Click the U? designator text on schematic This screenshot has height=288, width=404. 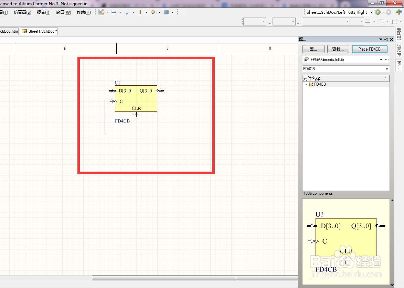[117, 83]
